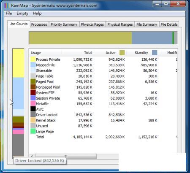Switch to the Use Counts tab

click(19, 24)
